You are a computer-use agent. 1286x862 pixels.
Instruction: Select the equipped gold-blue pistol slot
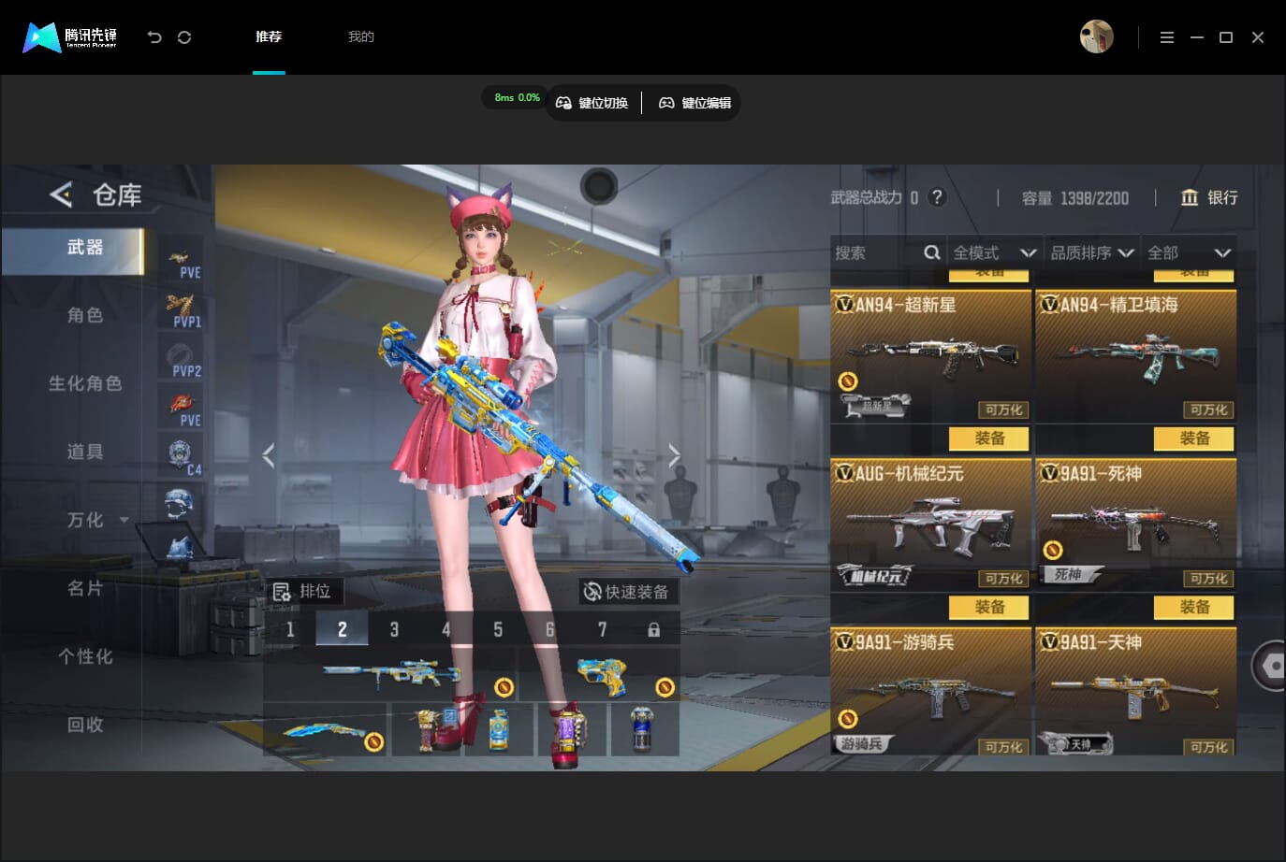(x=599, y=676)
